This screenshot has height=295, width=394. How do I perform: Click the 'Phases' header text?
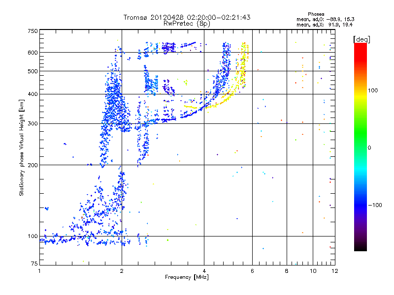point(316,14)
